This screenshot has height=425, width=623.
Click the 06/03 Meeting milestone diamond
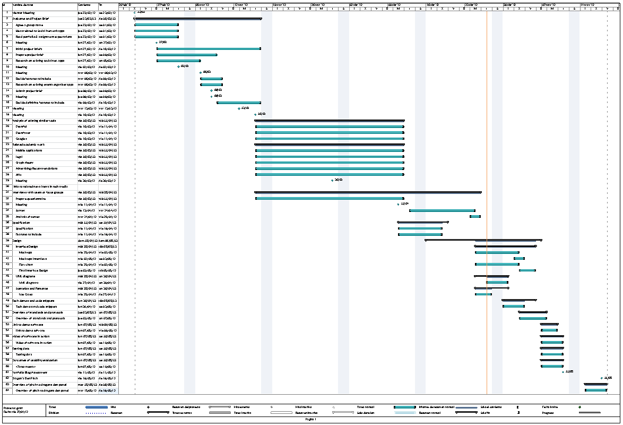200,72
